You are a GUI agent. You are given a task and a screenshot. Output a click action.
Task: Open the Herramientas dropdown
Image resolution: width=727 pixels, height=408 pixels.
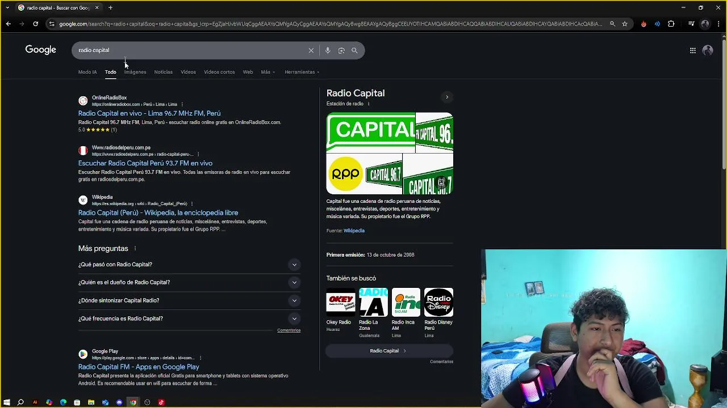click(302, 72)
